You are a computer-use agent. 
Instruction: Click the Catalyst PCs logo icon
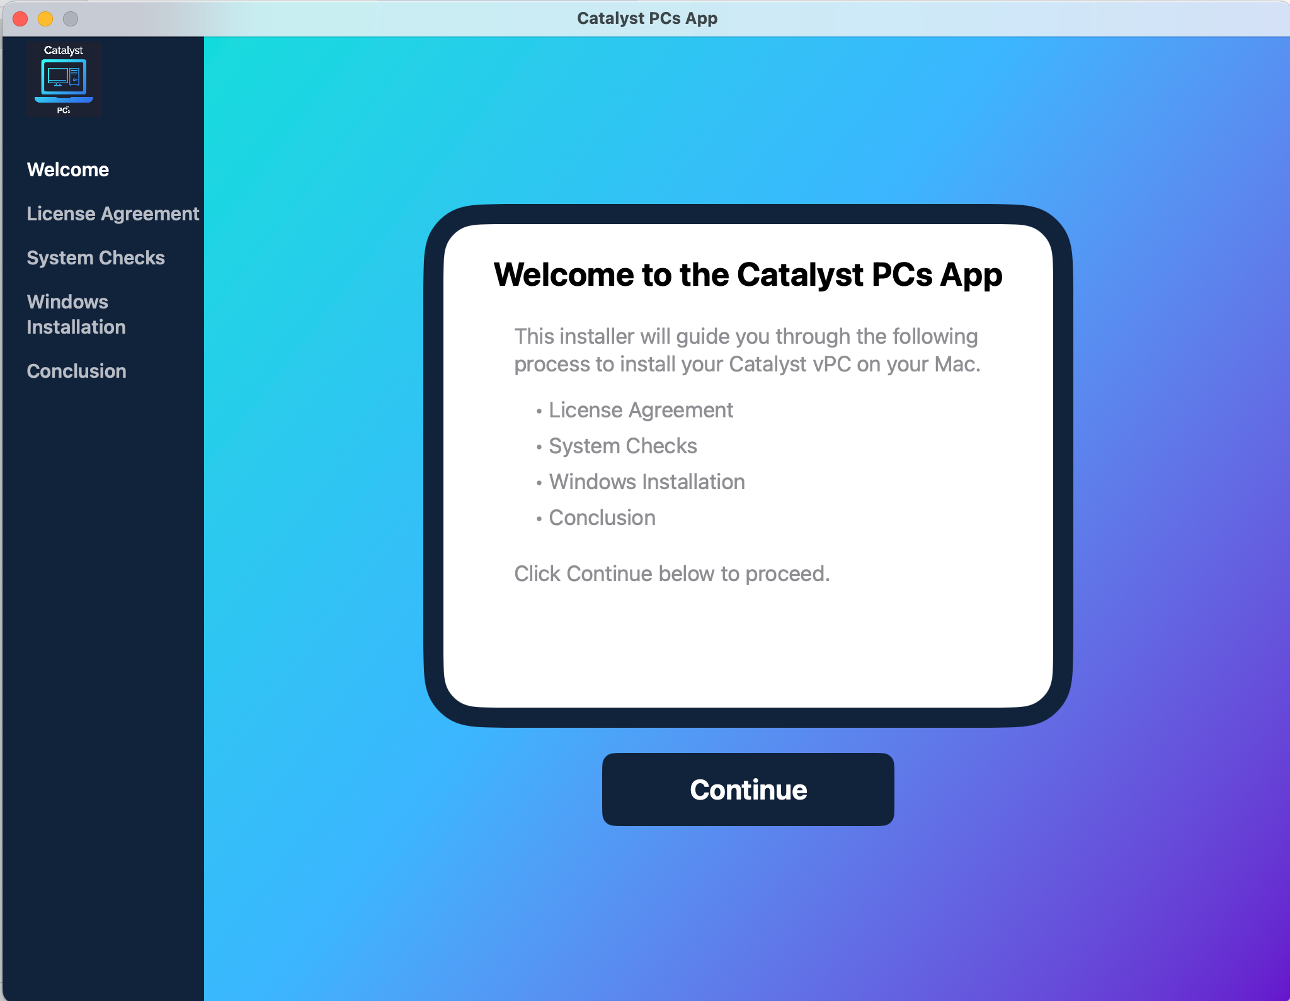tap(64, 79)
